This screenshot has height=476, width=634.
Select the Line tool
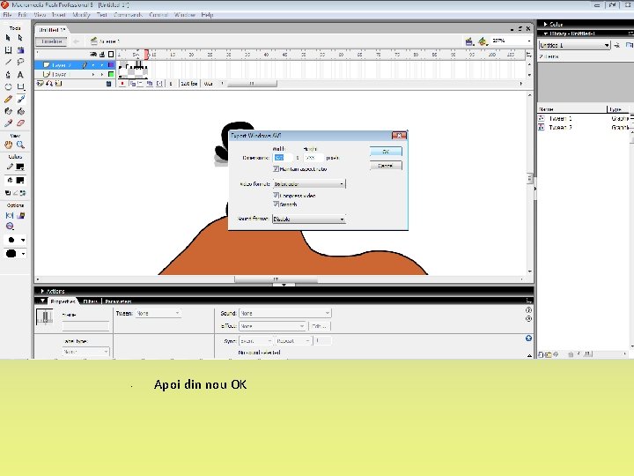8,62
